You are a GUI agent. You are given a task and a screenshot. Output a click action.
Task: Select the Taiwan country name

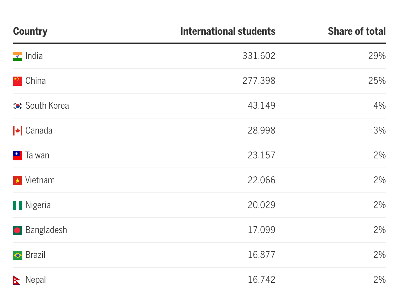37,155
